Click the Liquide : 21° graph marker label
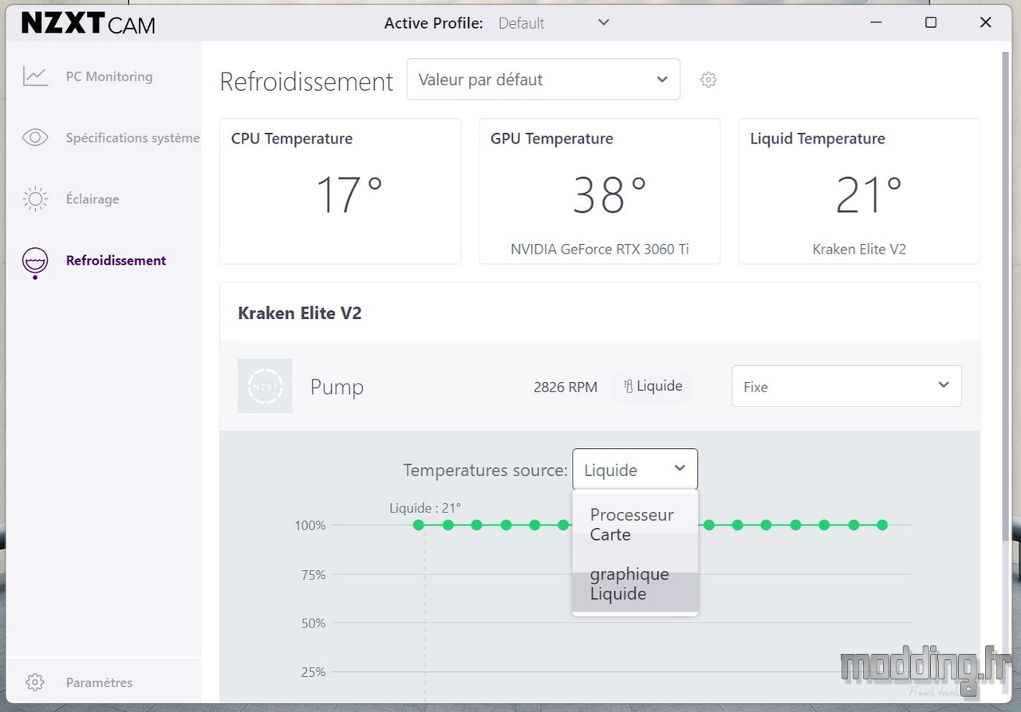Screen dimensions: 1021x712 pyautogui.click(x=425, y=508)
